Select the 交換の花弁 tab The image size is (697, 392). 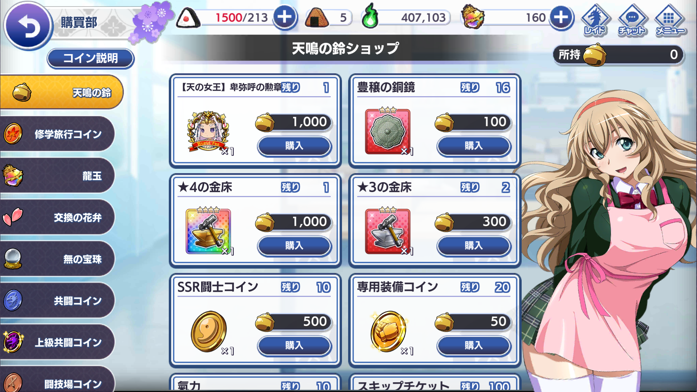[x=57, y=217]
